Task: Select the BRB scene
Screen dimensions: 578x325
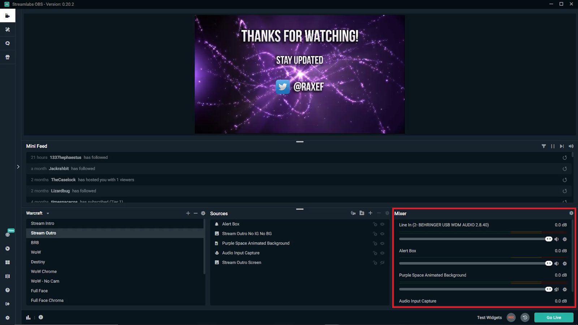Action: tap(115, 243)
